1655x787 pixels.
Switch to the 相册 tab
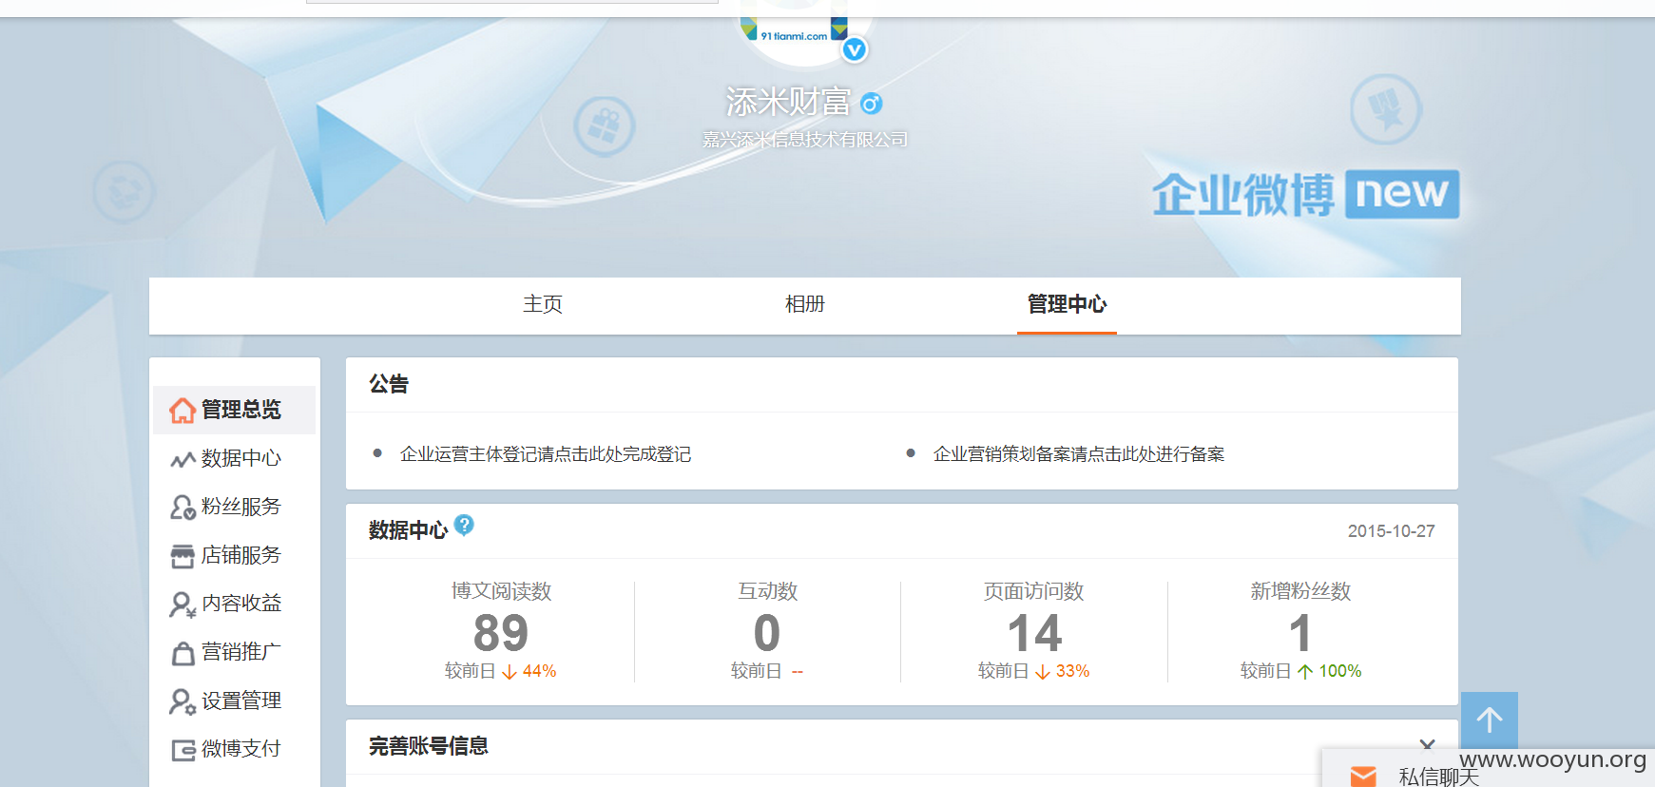pos(805,304)
